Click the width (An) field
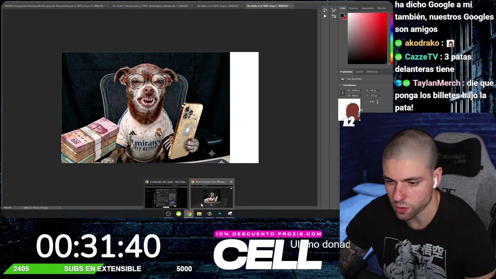The width and height of the screenshot is (496, 279). pos(357,90)
